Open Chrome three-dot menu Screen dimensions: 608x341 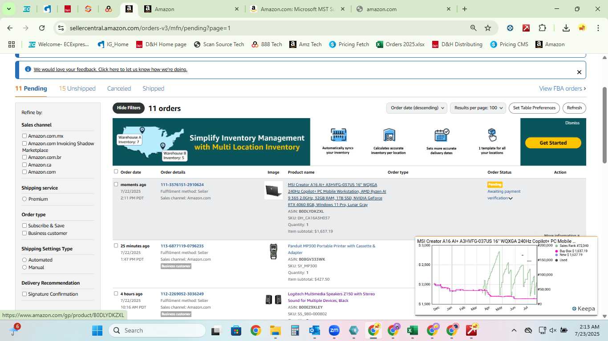pyautogui.click(x=597, y=28)
